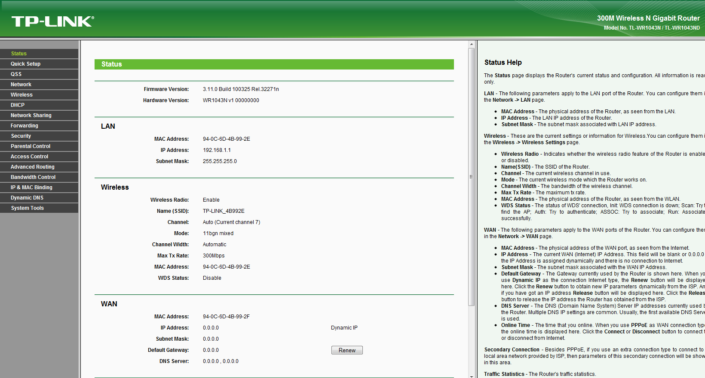Viewport: 705px width, 378px height.
Task: Click LAN IP address 192.168.1.1
Action: point(217,150)
